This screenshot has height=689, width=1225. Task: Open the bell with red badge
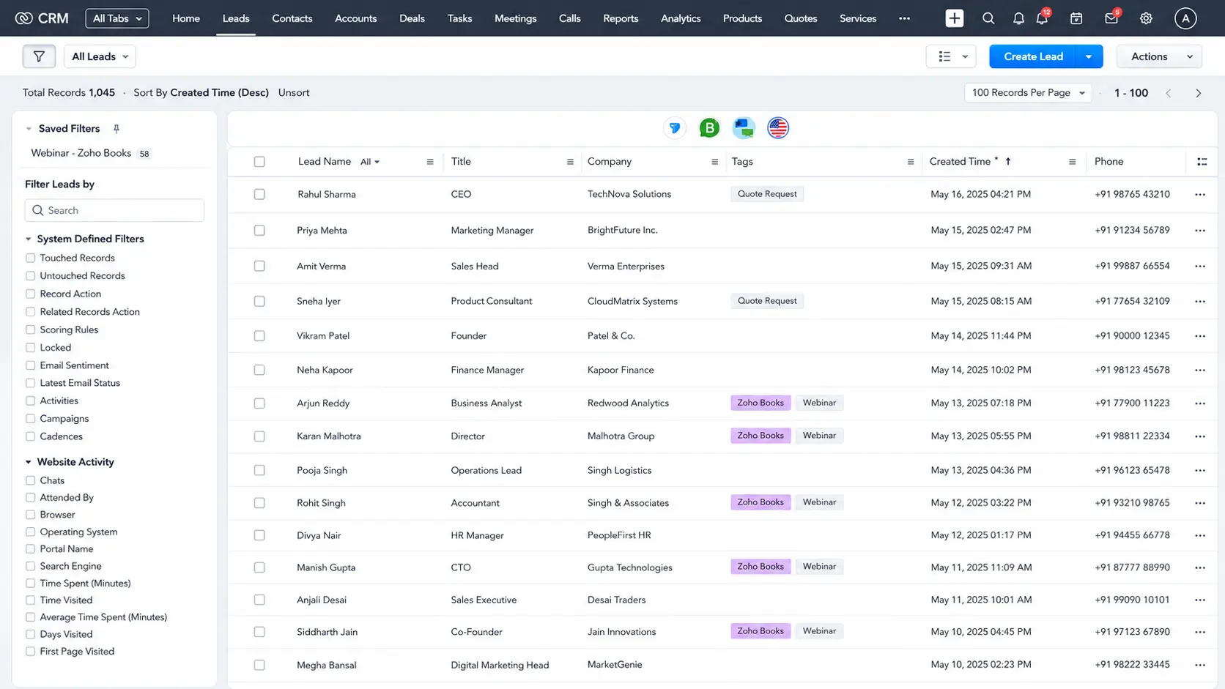click(1043, 18)
